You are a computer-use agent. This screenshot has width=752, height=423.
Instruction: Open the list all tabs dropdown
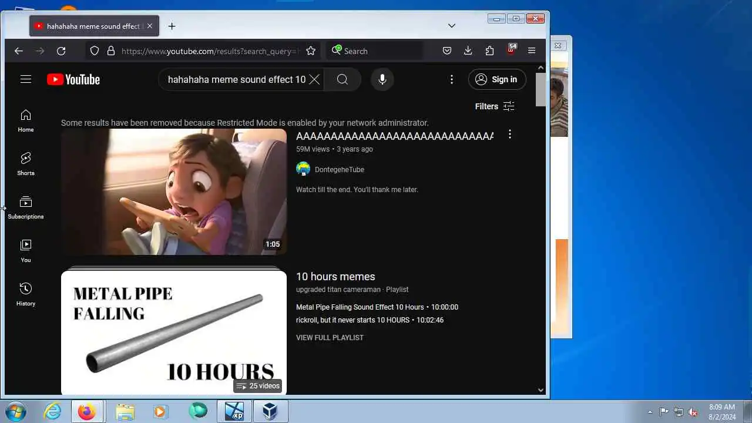(x=452, y=25)
